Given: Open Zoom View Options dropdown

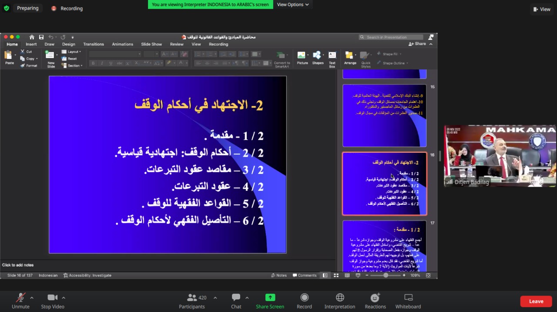Looking at the screenshot, I should (x=293, y=4).
